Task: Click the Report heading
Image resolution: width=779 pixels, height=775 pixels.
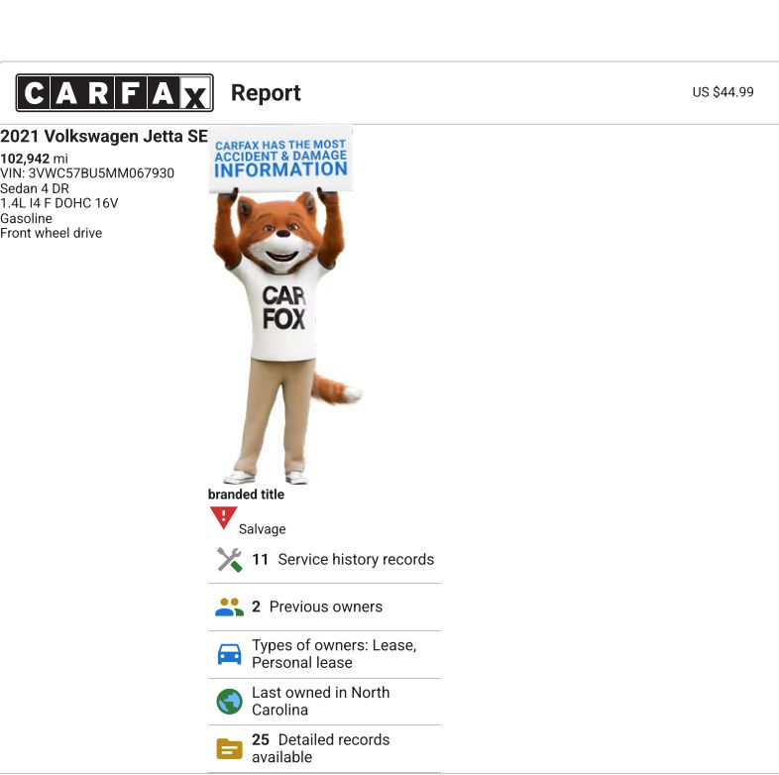Action: tap(266, 93)
